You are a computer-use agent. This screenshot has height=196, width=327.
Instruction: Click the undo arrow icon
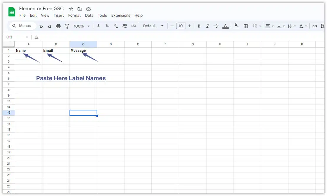tap(41, 26)
